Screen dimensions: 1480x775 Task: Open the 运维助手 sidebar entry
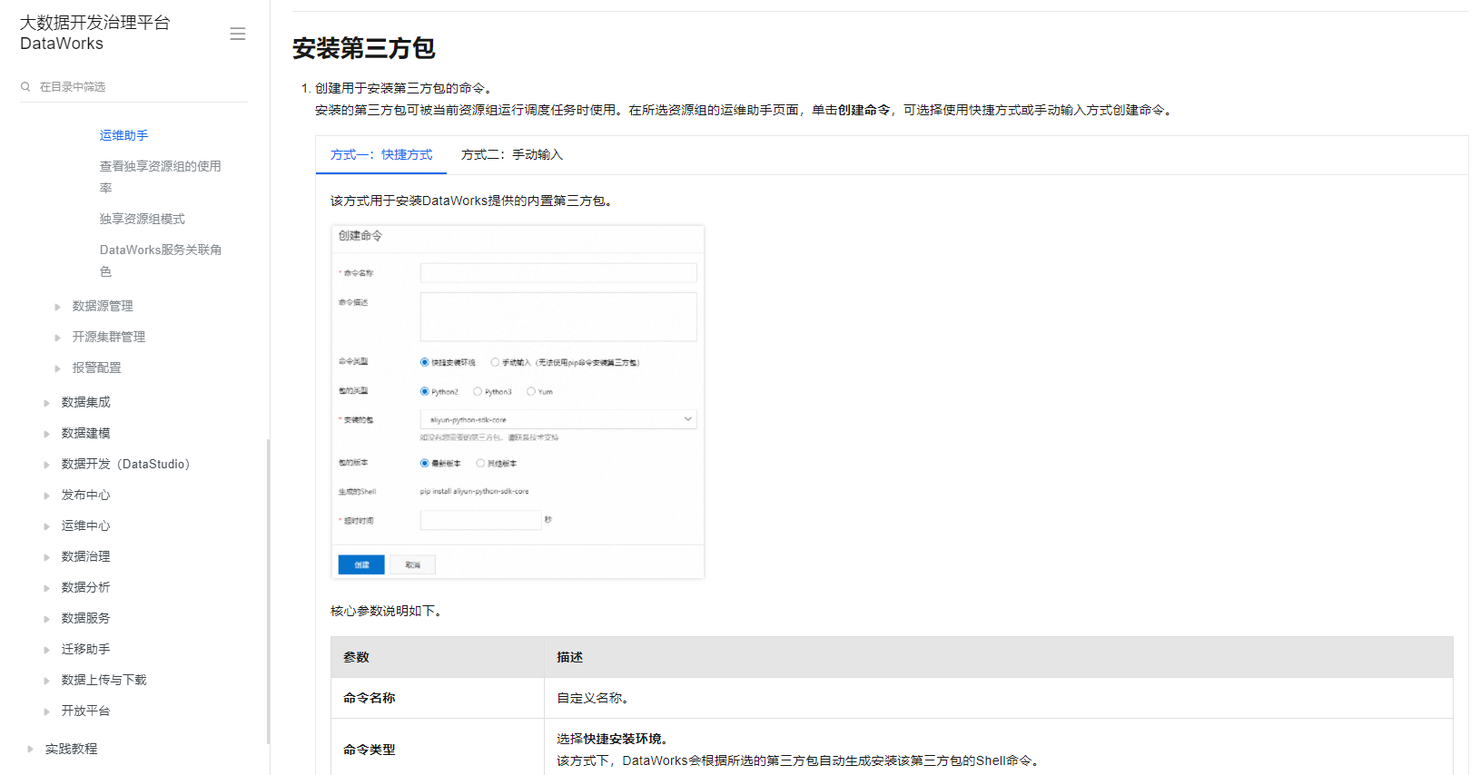[124, 135]
